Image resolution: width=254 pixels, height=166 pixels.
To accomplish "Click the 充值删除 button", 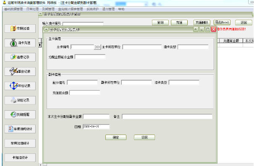I will (202, 23).
